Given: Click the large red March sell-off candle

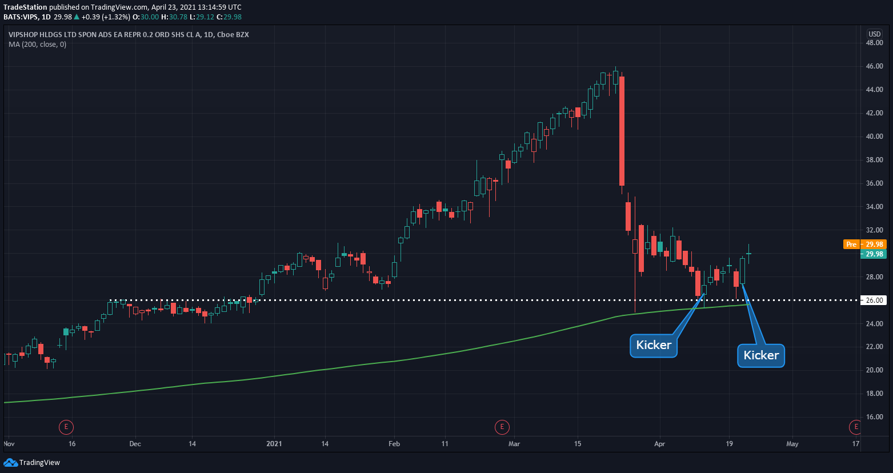Looking at the screenshot, I should point(622,131).
